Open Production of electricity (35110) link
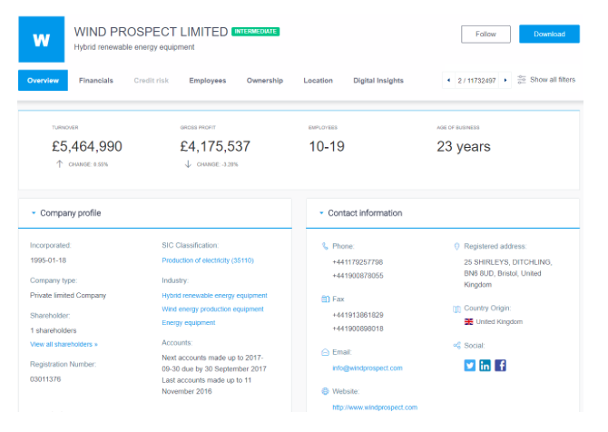This screenshot has height=432, width=608. 208,260
